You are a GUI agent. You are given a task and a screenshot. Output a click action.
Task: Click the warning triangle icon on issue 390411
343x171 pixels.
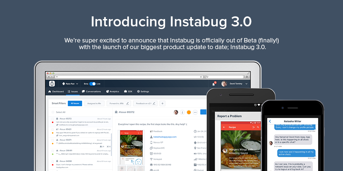[57, 151]
